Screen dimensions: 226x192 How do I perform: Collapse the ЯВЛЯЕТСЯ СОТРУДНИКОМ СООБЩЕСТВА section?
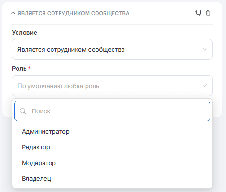click(13, 13)
